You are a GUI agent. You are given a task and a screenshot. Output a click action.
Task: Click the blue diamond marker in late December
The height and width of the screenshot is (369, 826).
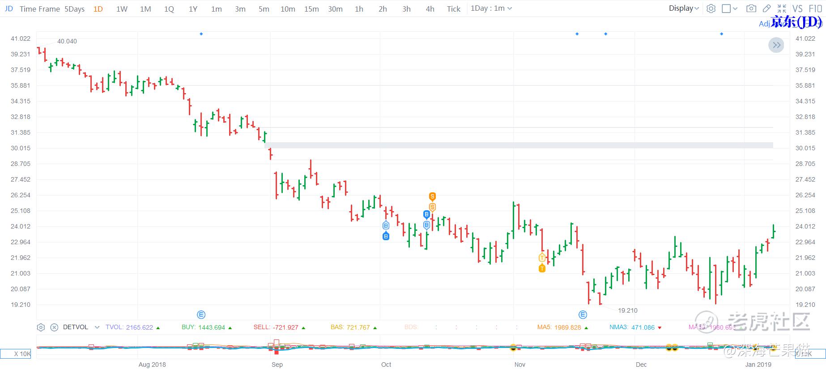721,34
